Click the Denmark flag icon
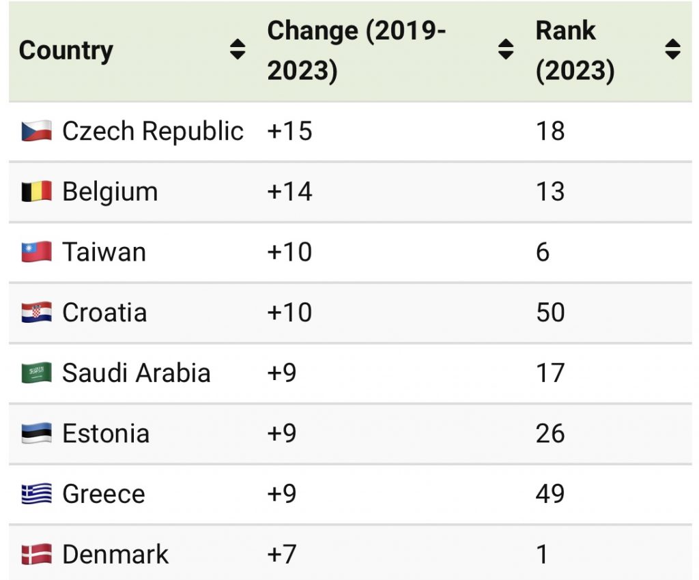Viewport: 699px width, 580px height. (36, 554)
